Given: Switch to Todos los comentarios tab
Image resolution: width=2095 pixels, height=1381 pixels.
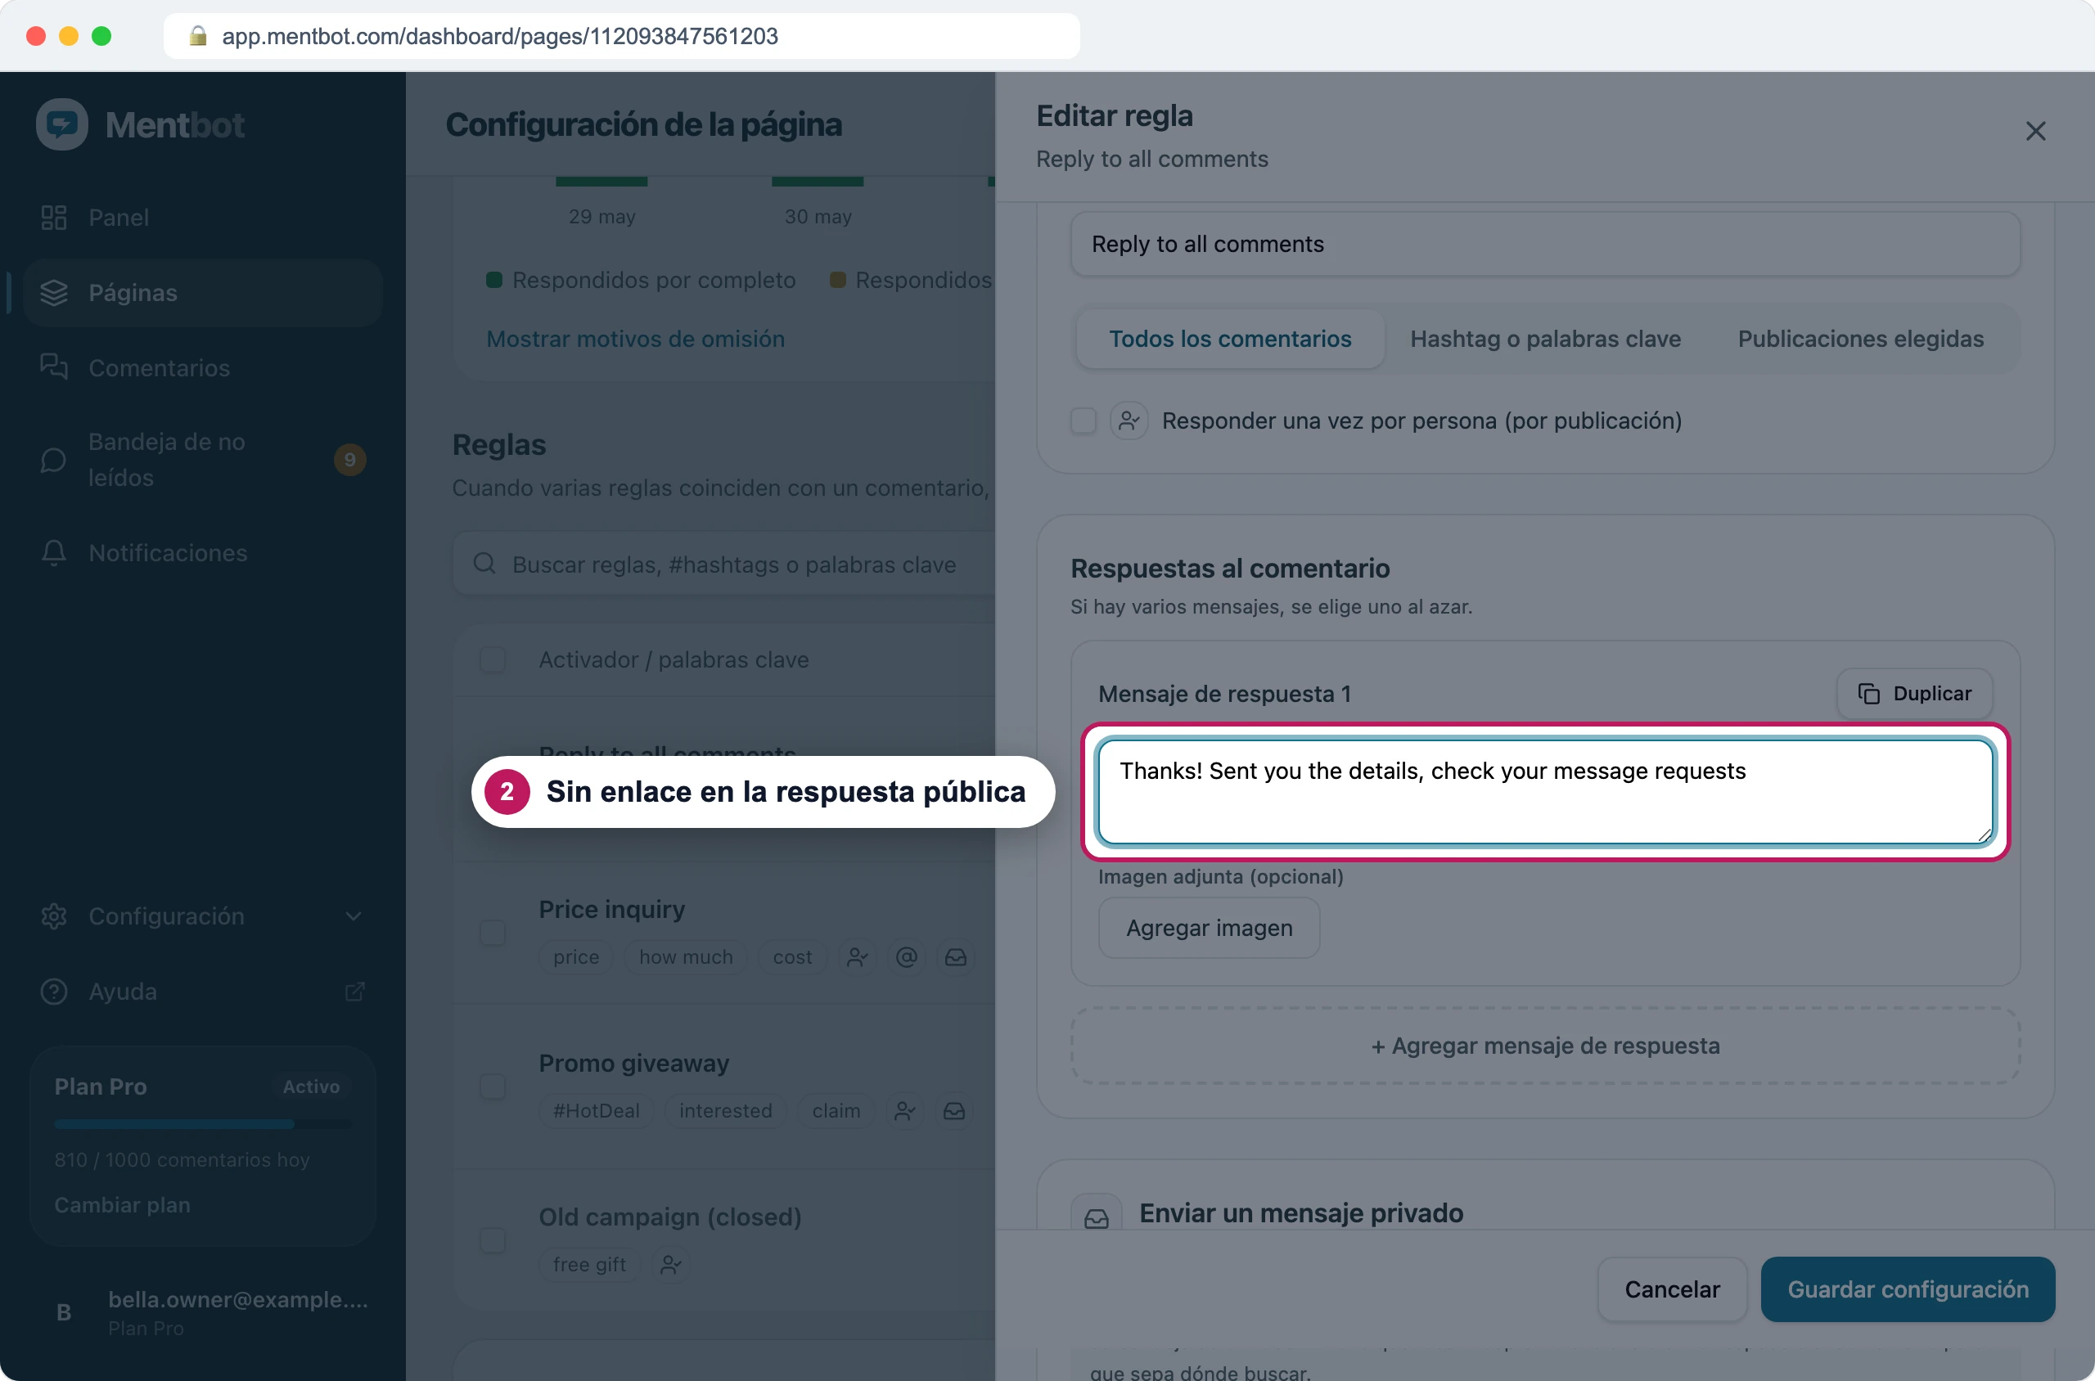Looking at the screenshot, I should tap(1230, 339).
